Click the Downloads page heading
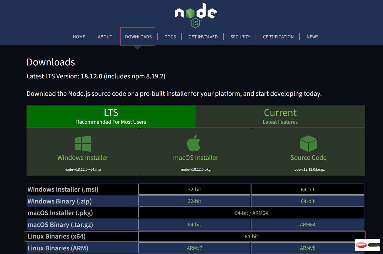The width and height of the screenshot is (383, 254). [51, 62]
